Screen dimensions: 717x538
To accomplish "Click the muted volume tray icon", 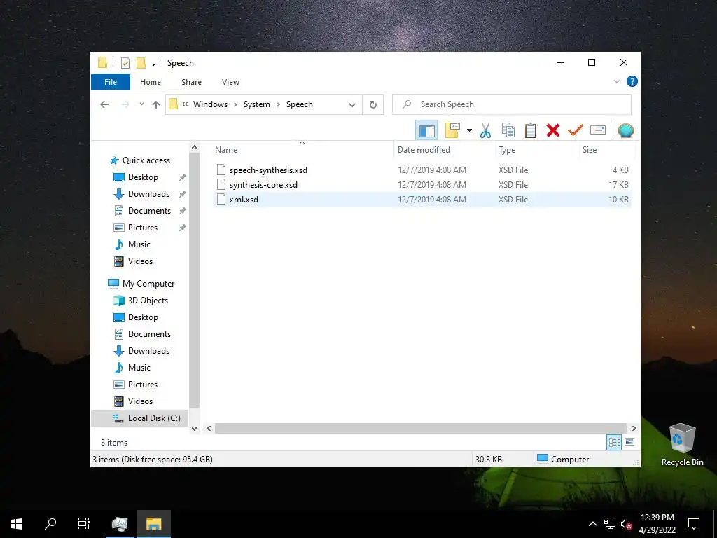I will (x=626, y=524).
